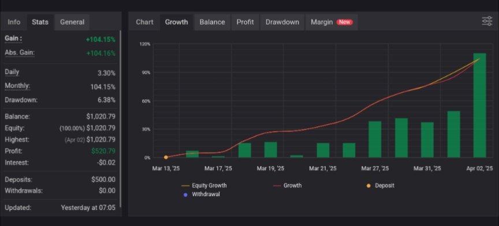
Task: Click the $0.00 withdrawals value
Action: coord(107,191)
